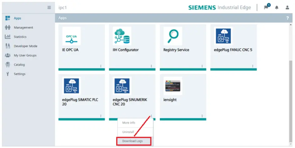
Task: Open the Statistics chart icon
Action: tap(7, 37)
